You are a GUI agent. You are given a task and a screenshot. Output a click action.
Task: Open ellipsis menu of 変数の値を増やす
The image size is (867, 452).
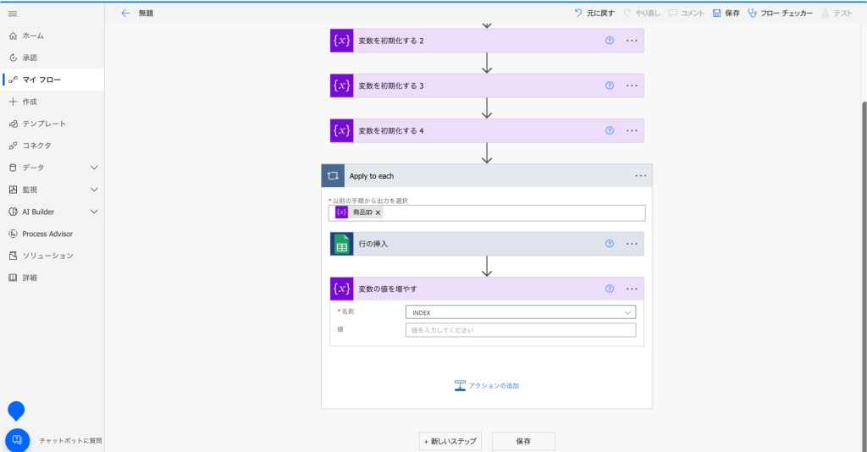point(632,289)
